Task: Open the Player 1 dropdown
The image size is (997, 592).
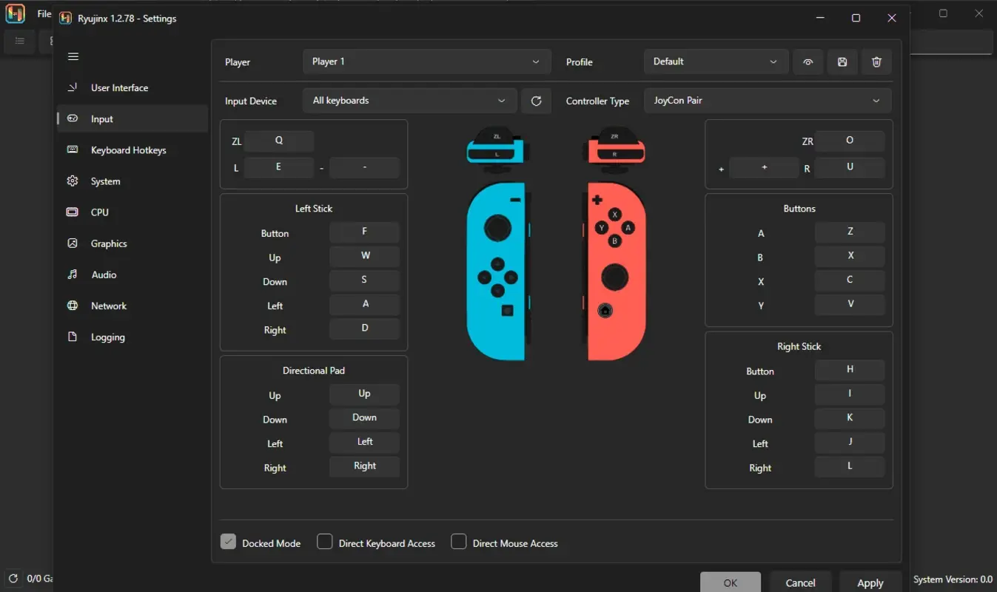Action: [426, 61]
